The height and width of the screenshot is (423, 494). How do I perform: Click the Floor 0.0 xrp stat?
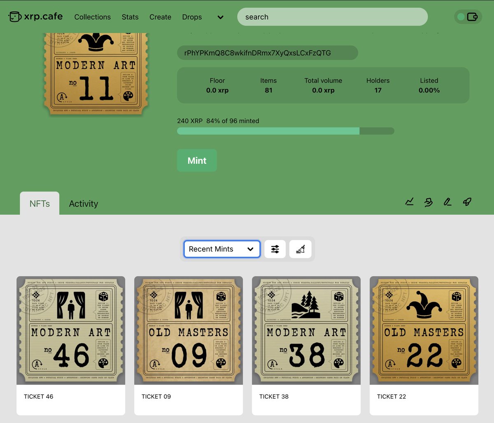[x=217, y=85]
